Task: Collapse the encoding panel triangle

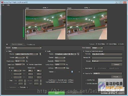Action: (x=7, y=44)
